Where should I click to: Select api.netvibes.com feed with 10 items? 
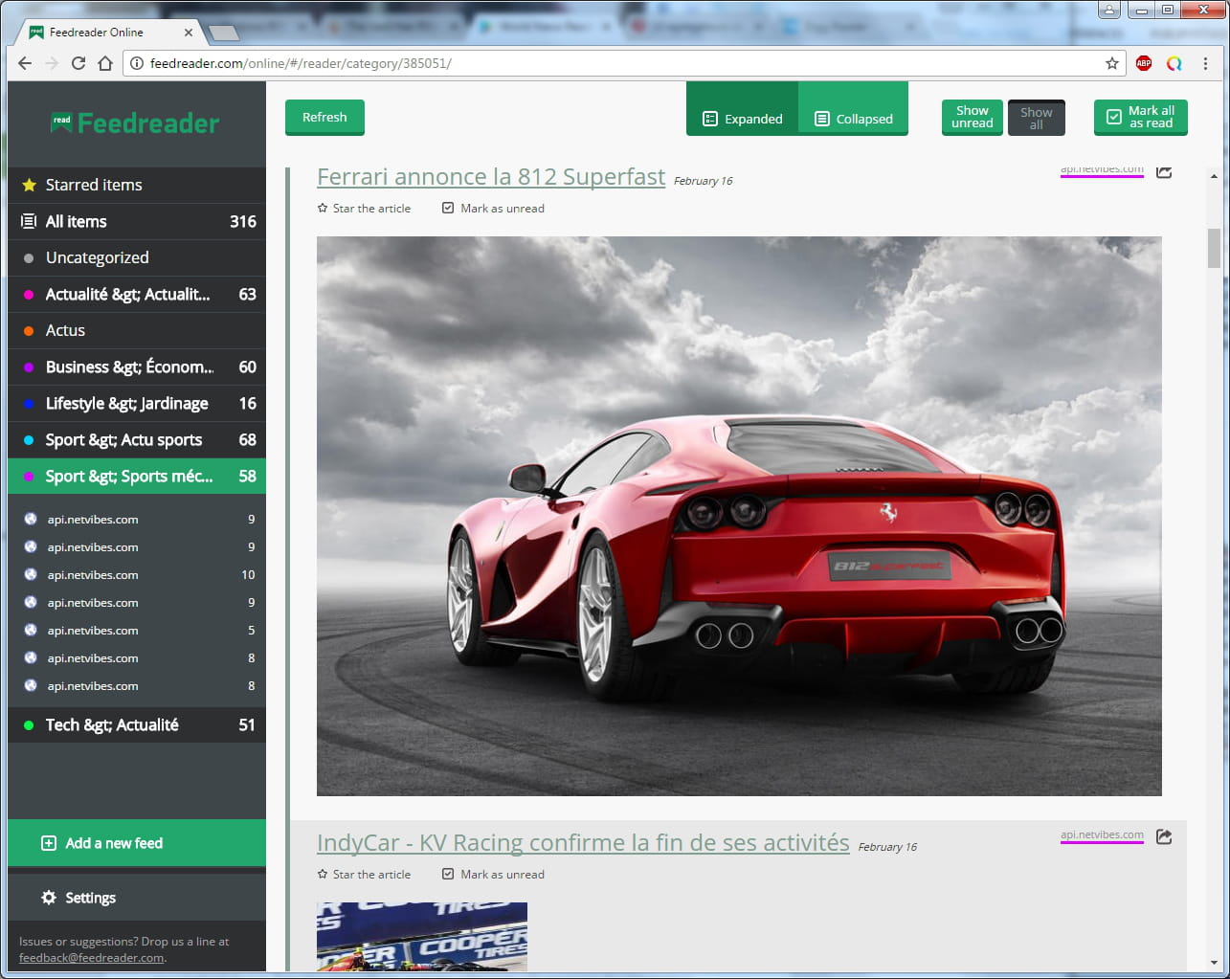pos(137,574)
